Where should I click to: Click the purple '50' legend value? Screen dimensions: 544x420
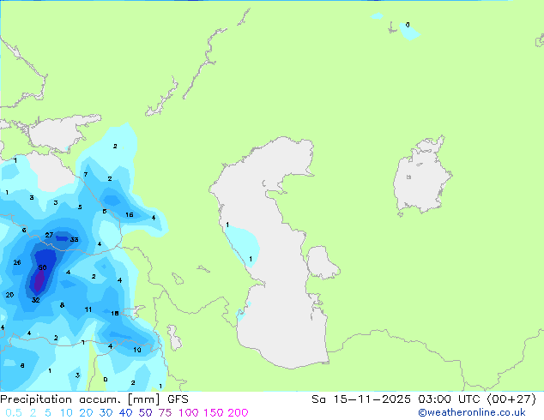(x=145, y=413)
